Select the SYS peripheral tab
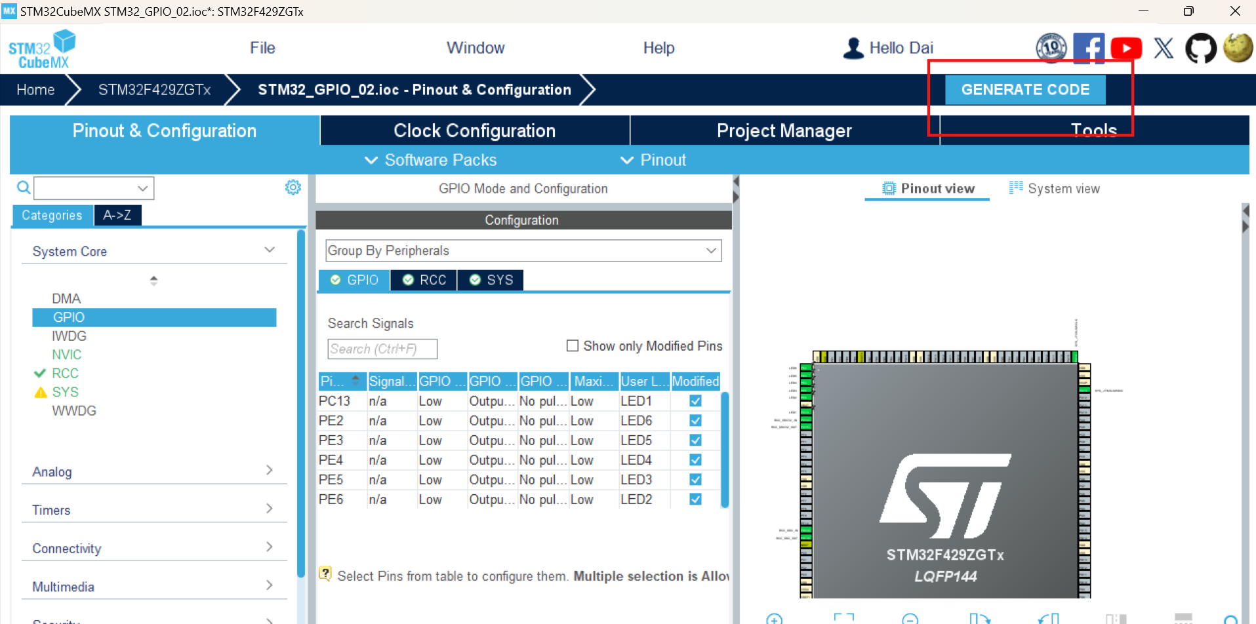The image size is (1256, 624). (x=491, y=280)
